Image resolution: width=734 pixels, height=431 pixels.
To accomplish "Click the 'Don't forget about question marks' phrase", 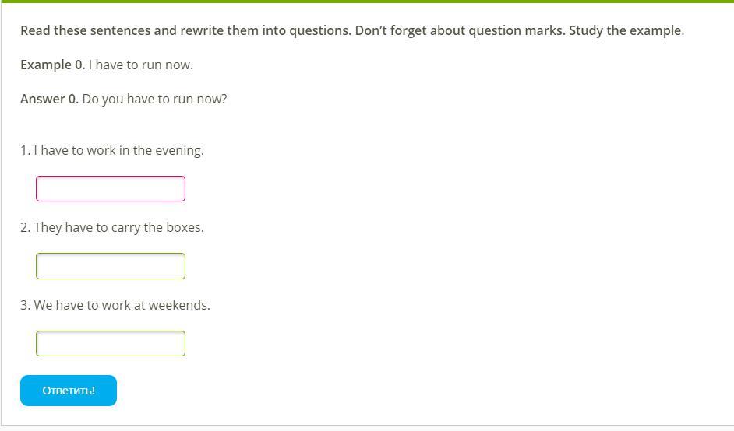I will coord(459,31).
